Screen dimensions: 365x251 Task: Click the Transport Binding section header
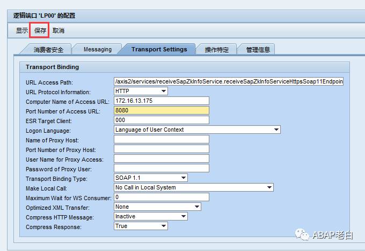184,67
